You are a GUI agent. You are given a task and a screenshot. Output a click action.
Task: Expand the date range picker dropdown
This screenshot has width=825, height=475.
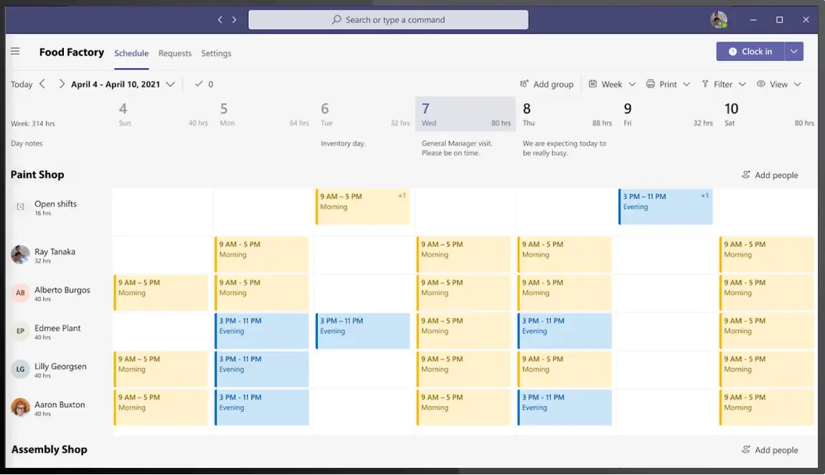170,84
